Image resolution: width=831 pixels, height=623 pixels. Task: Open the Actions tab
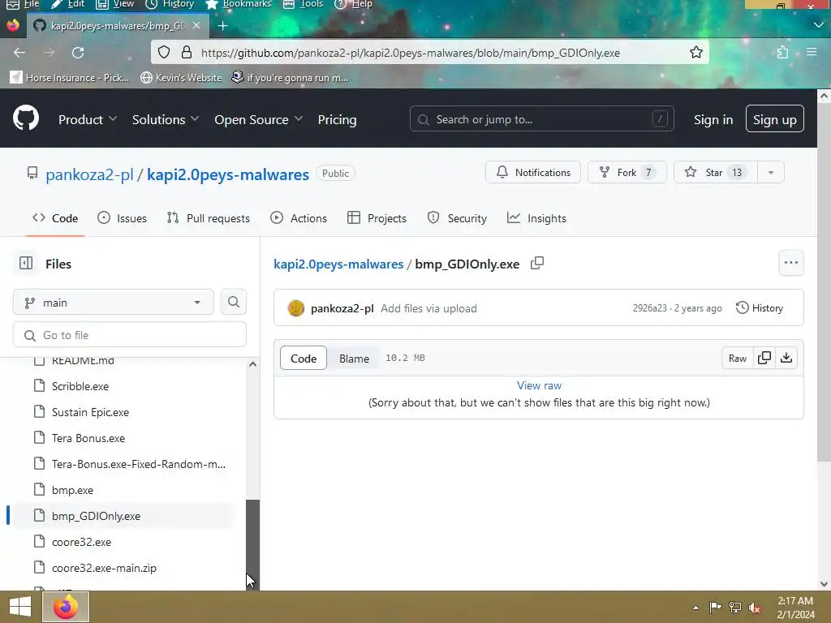pyautogui.click(x=299, y=218)
